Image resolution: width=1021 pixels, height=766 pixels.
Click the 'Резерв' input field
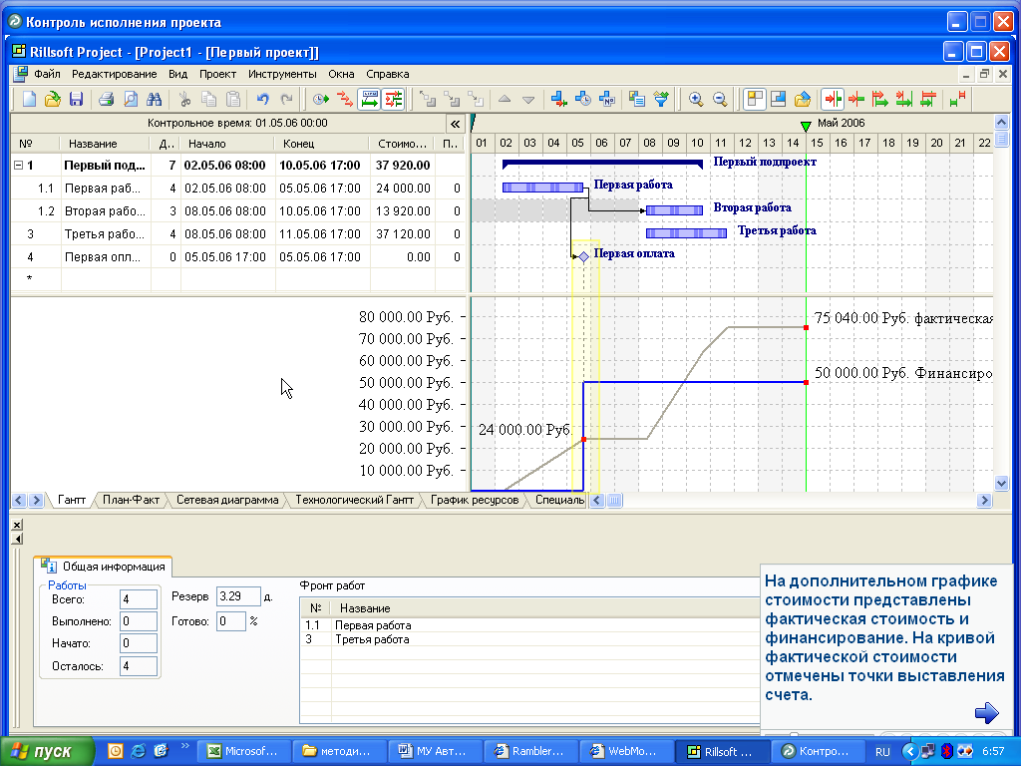coord(237,597)
